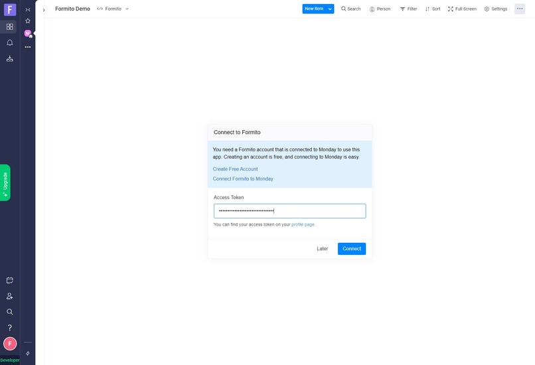The height and width of the screenshot is (365, 535).
Task: Click the Developer label at bottom
Action: click(10, 360)
